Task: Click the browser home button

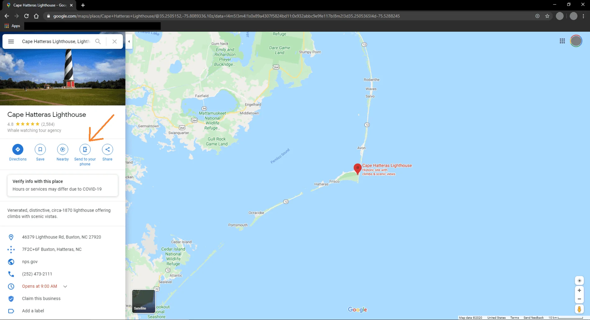Action: pyautogui.click(x=36, y=16)
